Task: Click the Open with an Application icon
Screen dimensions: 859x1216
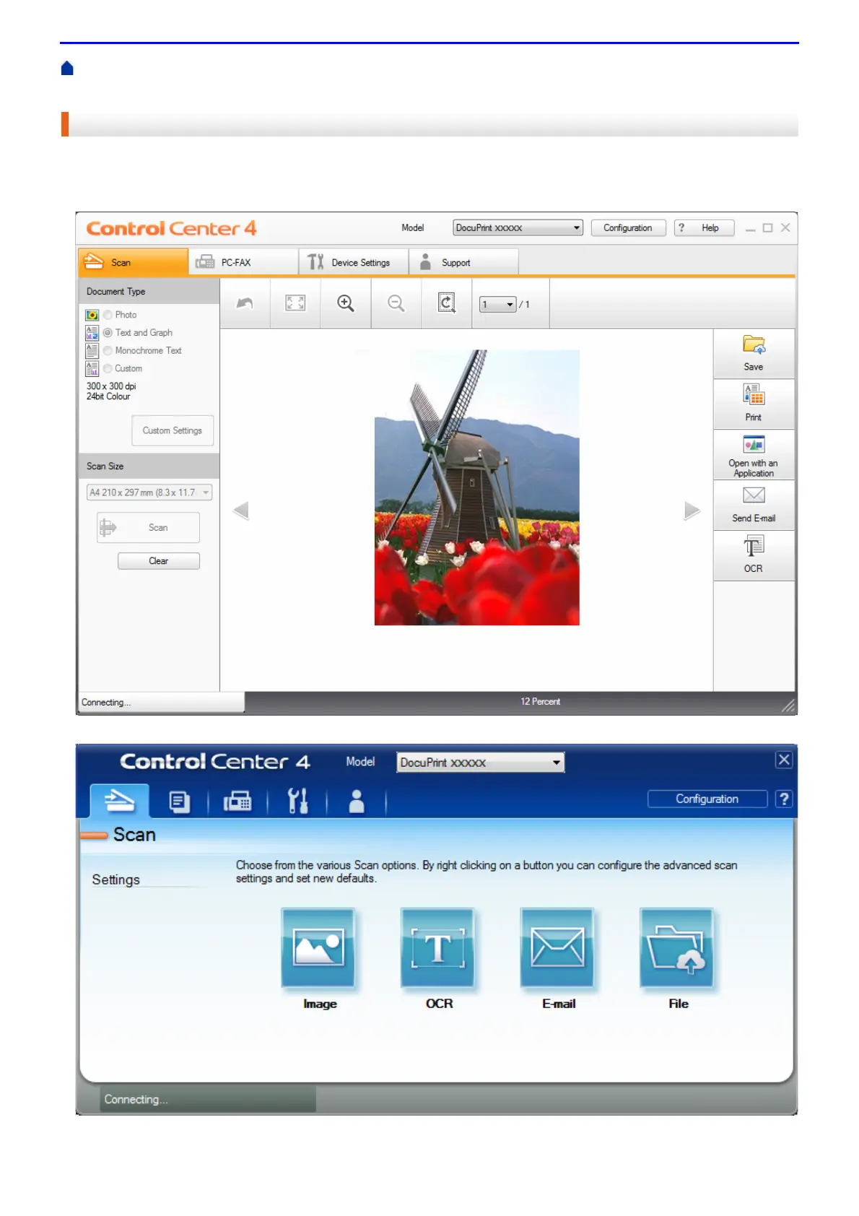Action: [754, 444]
